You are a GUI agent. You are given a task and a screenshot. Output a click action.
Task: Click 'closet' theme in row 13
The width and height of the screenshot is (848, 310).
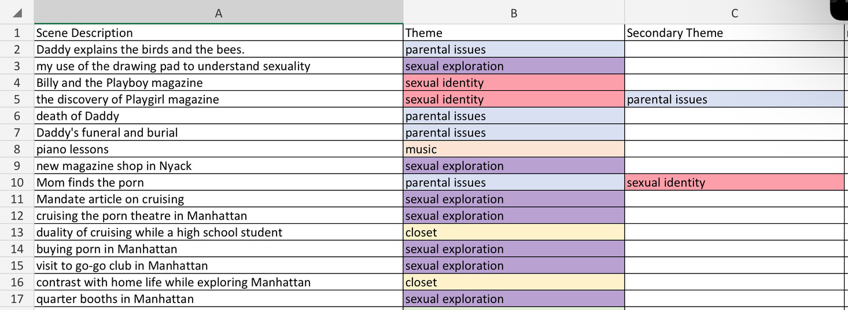(514, 232)
